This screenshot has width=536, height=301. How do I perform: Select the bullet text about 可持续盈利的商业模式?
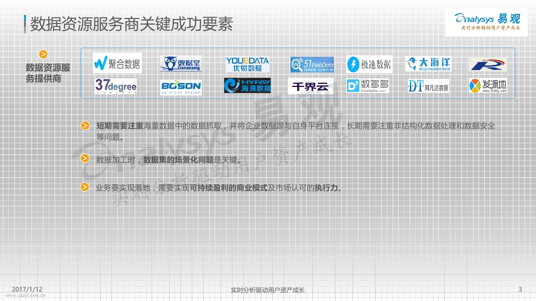[219, 188]
